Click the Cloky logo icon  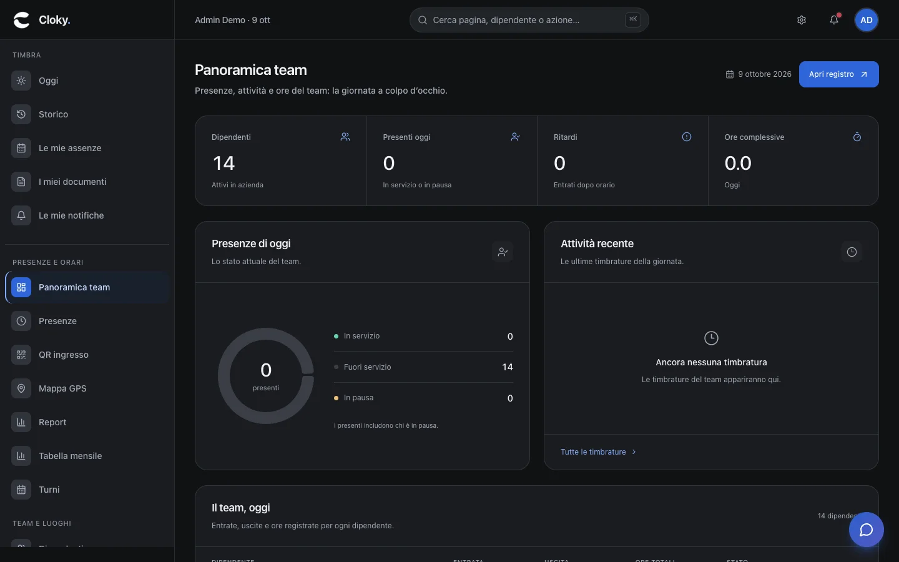pyautogui.click(x=22, y=20)
